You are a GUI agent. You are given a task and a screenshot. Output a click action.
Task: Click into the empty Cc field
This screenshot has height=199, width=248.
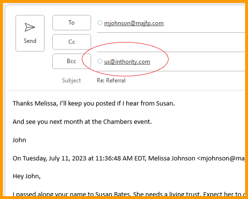[171, 43]
